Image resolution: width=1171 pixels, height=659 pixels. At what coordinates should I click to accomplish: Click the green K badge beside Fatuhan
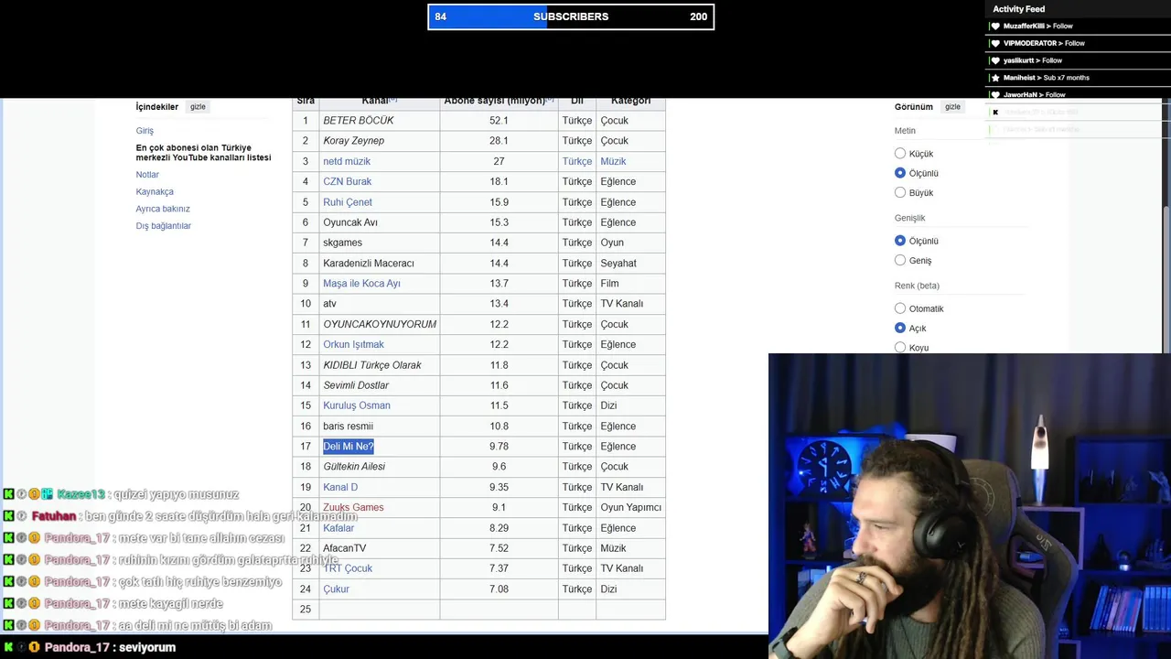pyautogui.click(x=8, y=516)
